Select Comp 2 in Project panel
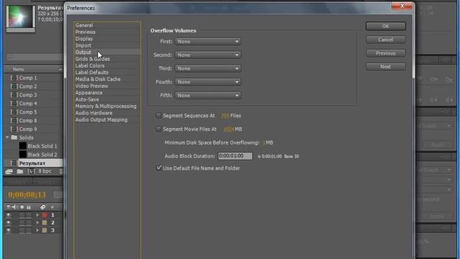 pos(28,86)
